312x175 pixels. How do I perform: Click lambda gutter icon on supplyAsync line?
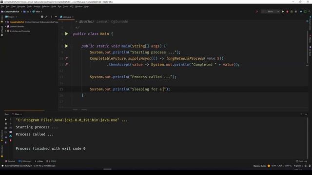pos(66,58)
